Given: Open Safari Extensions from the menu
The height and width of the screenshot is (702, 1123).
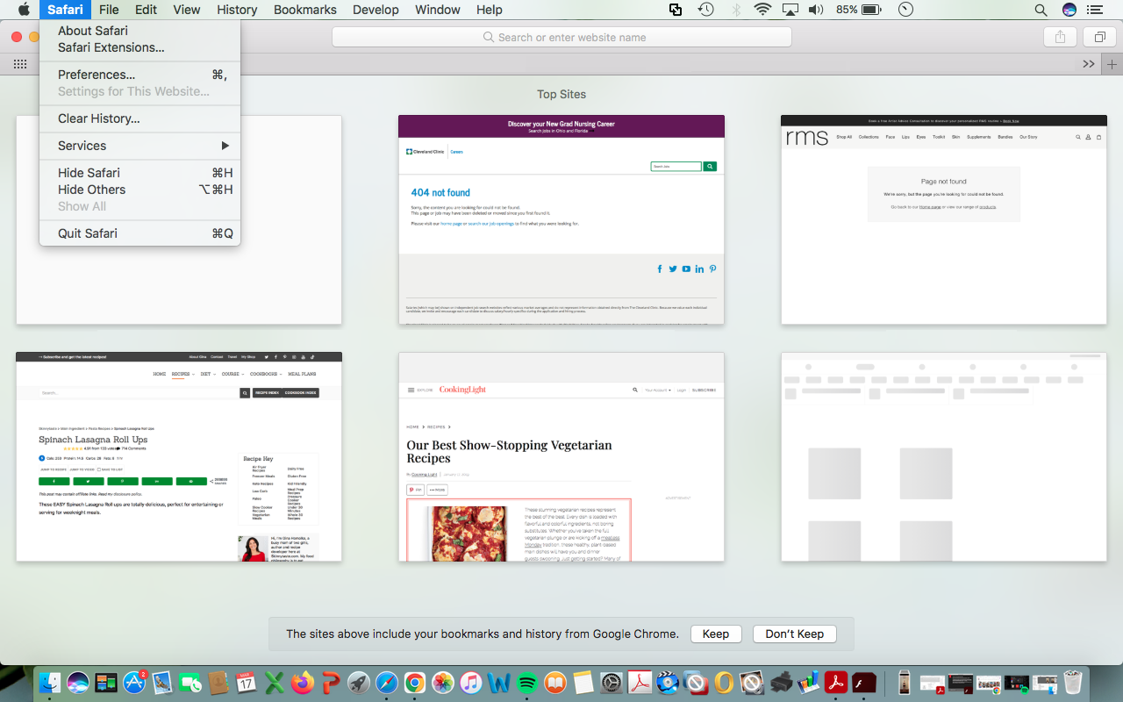Looking at the screenshot, I should tap(139, 47).
